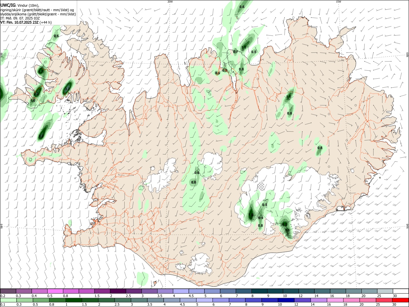Click the '1.0' precipitation value on the map
The image size is (409, 307).
click(x=33, y=100)
